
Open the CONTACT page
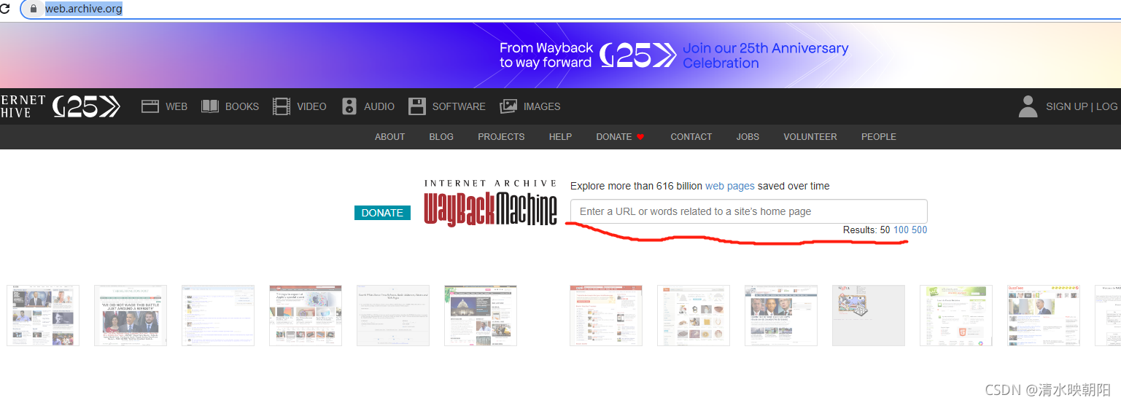(x=691, y=137)
